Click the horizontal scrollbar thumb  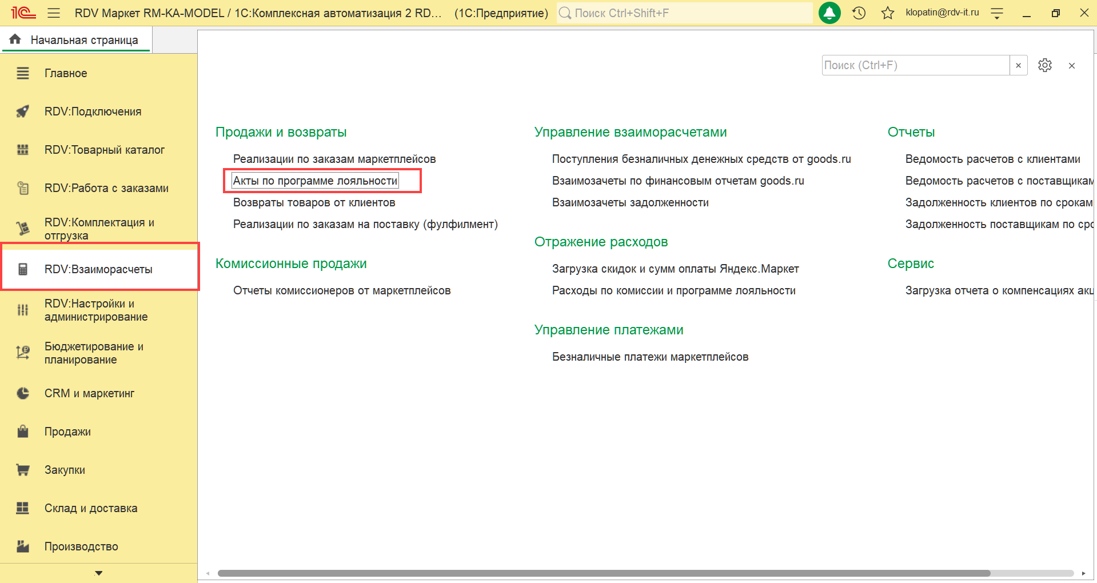pyautogui.click(x=604, y=573)
